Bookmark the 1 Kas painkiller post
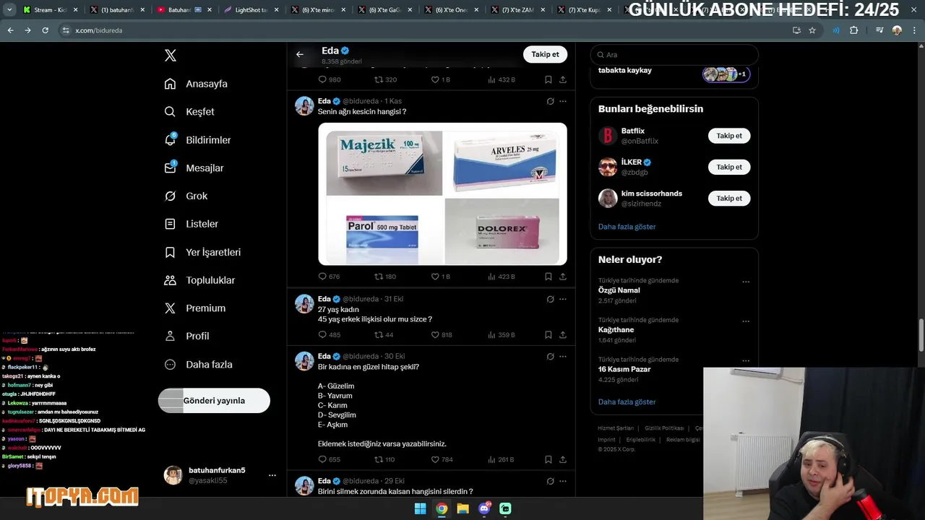Image resolution: width=925 pixels, height=520 pixels. pos(548,277)
